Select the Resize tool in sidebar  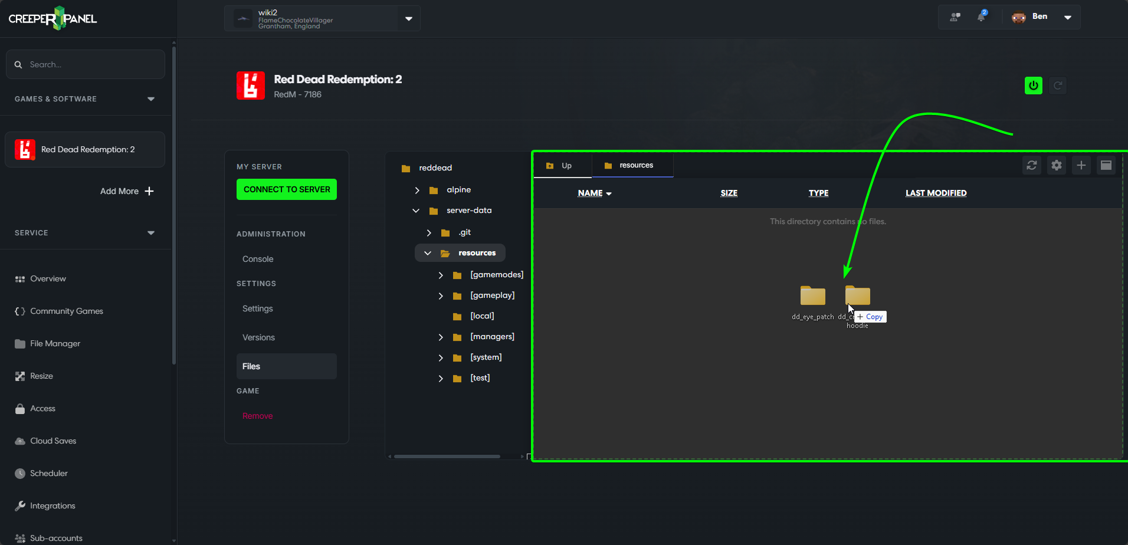(x=41, y=376)
